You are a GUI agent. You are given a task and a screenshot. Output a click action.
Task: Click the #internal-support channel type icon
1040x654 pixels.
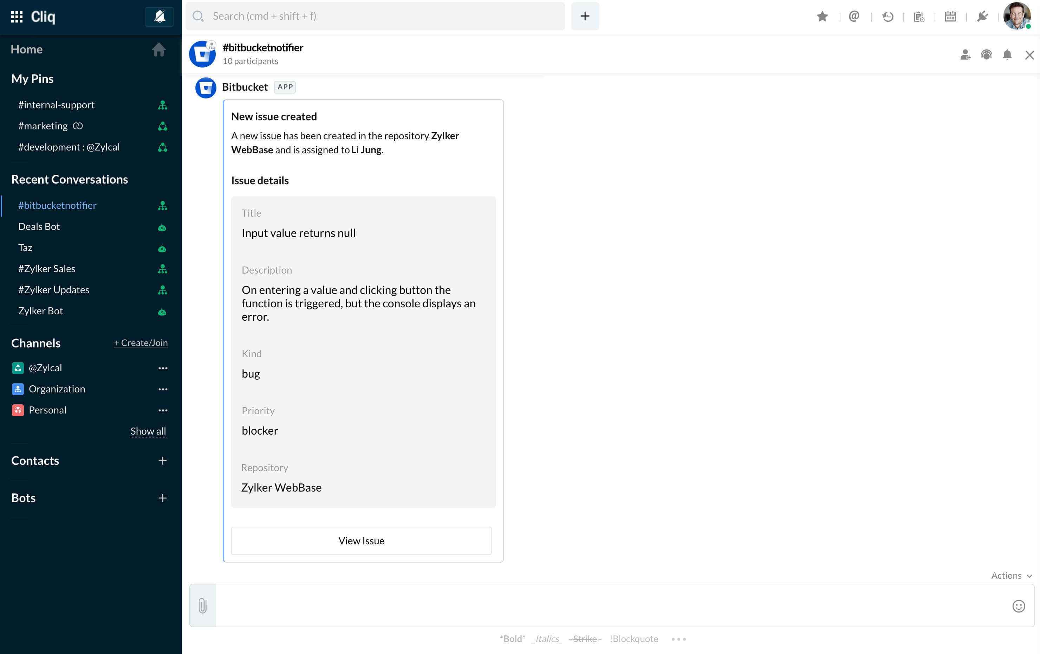162,105
